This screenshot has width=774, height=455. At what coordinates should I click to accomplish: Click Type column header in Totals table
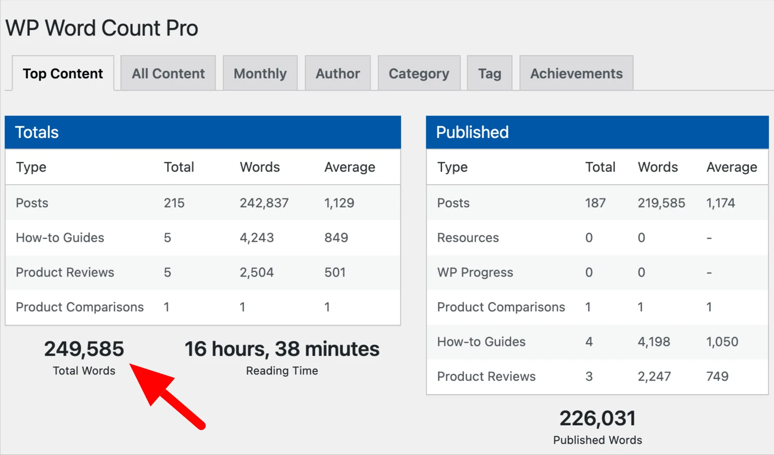pos(31,167)
